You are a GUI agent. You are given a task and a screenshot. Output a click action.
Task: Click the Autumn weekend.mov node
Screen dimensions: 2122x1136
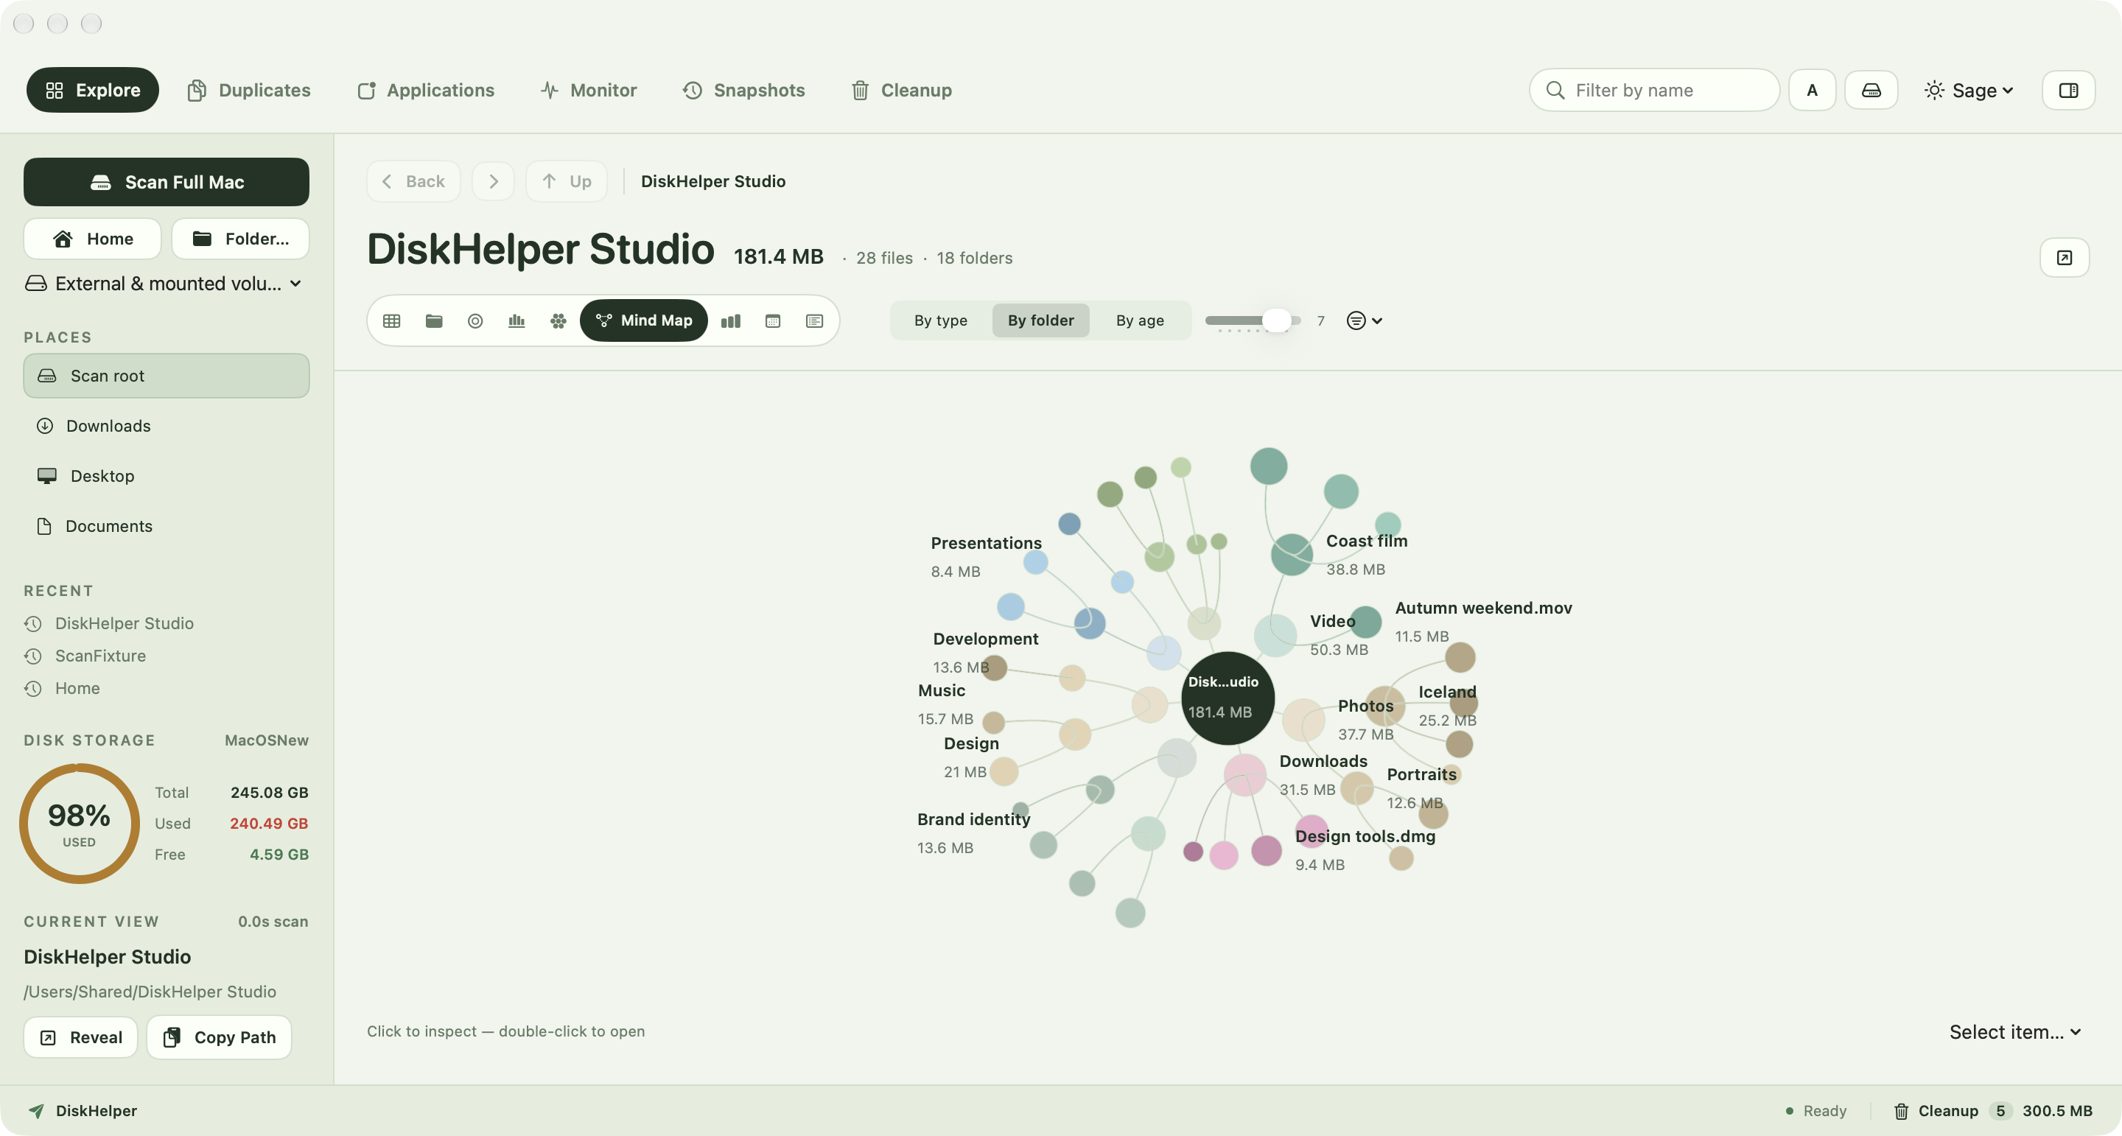pyautogui.click(x=1366, y=622)
